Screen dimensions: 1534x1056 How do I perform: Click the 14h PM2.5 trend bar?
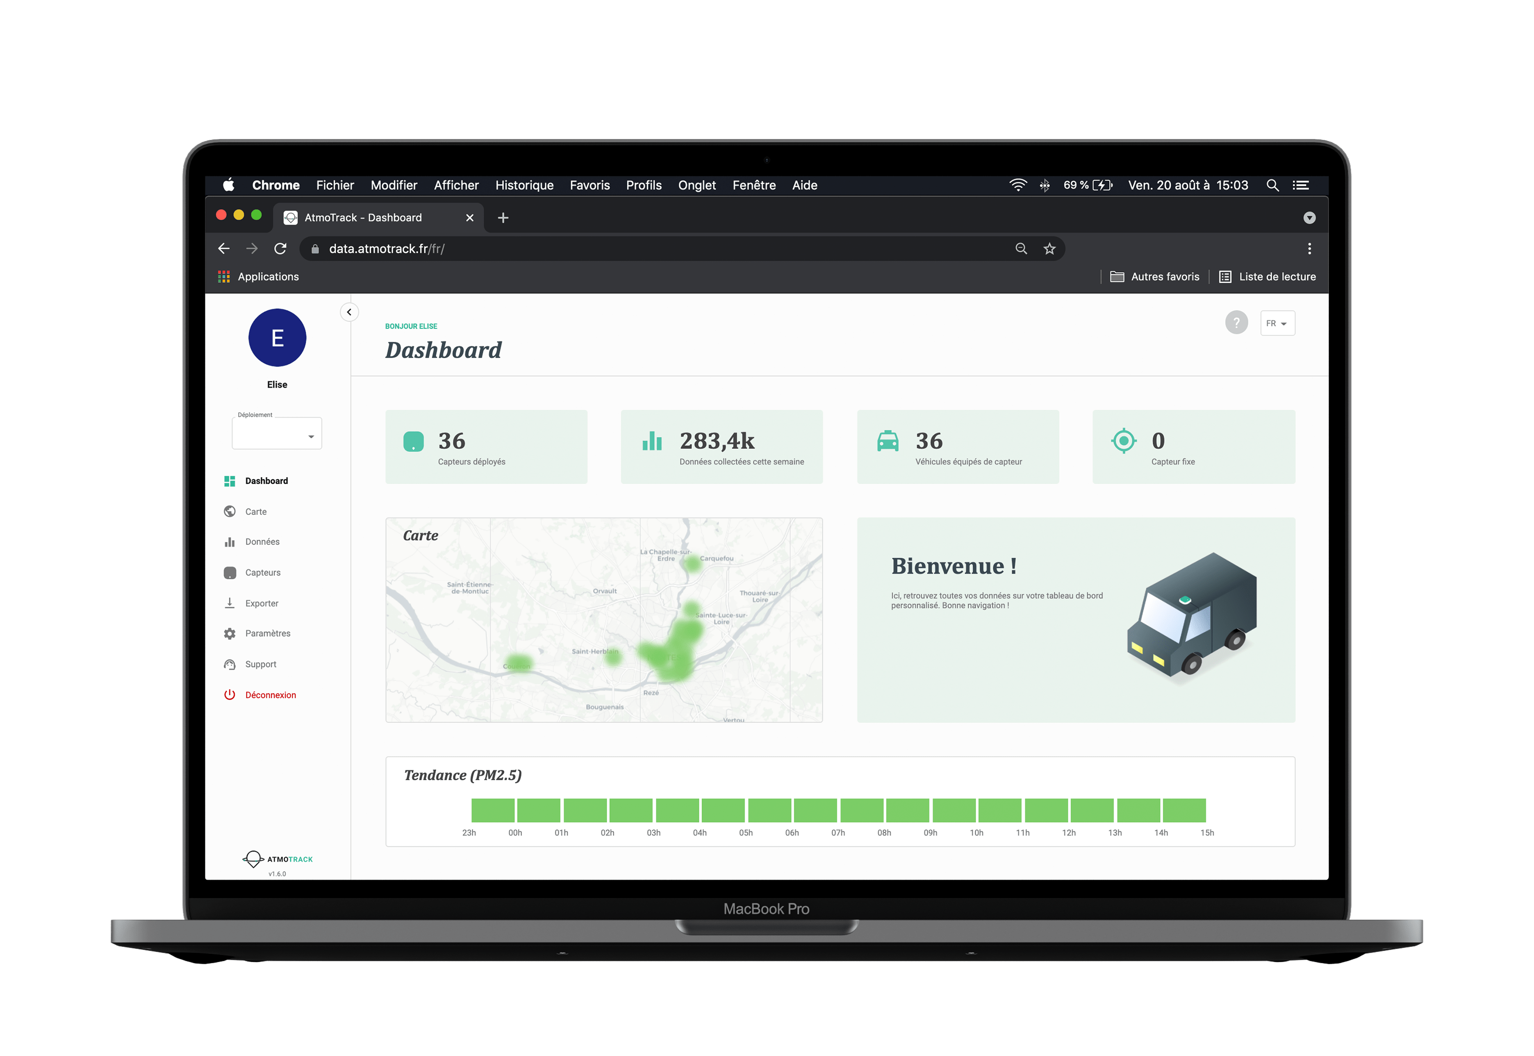(x=1185, y=810)
